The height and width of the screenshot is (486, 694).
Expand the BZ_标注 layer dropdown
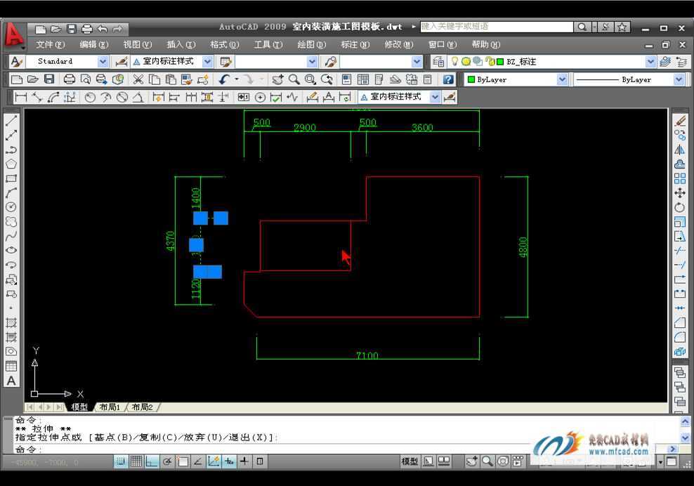tap(650, 62)
